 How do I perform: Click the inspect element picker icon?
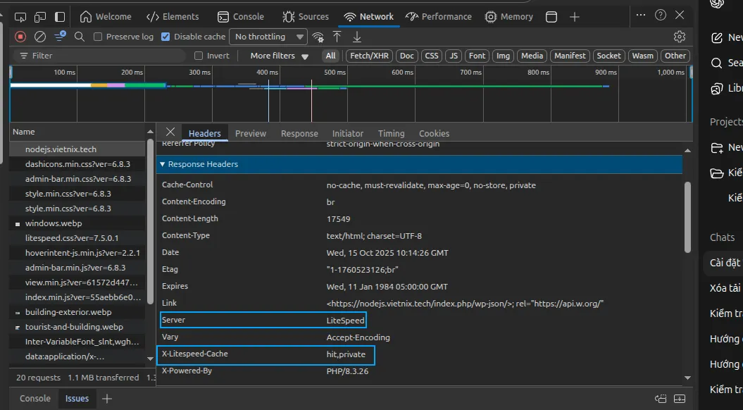20,17
